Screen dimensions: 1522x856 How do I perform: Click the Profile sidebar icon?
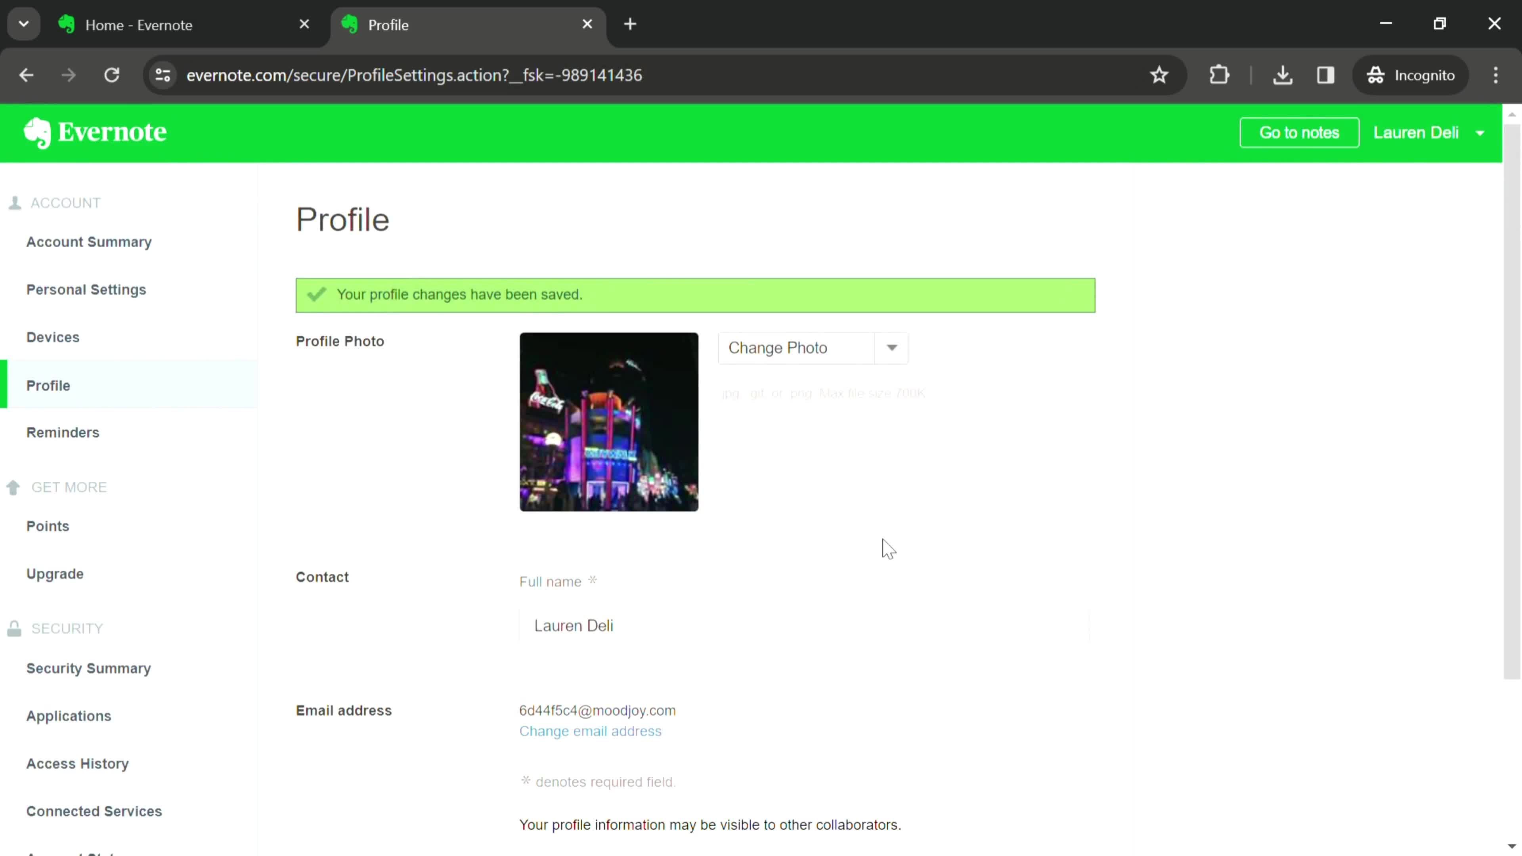[48, 385]
